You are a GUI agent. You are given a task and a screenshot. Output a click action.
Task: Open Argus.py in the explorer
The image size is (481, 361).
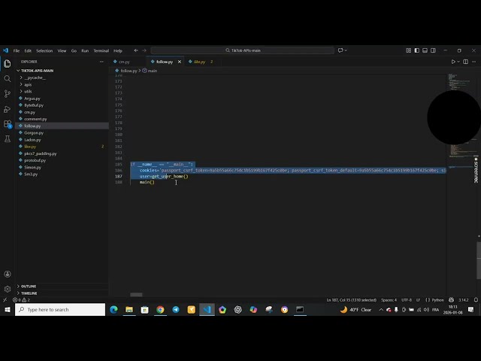click(32, 99)
